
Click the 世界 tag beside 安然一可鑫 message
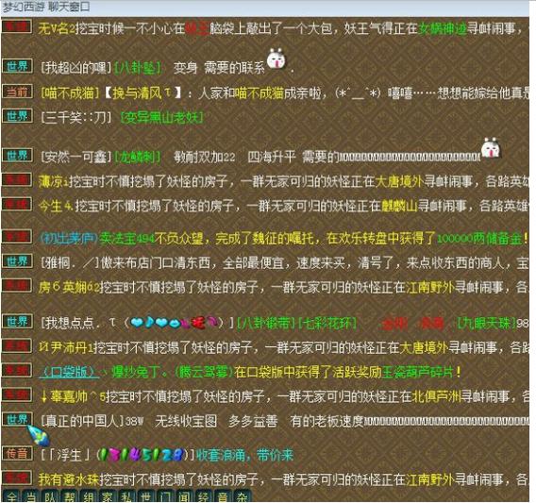tap(17, 156)
